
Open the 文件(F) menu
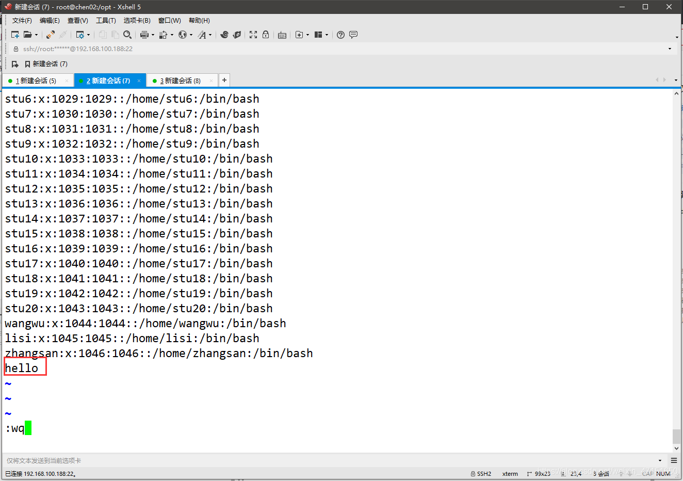click(x=22, y=21)
